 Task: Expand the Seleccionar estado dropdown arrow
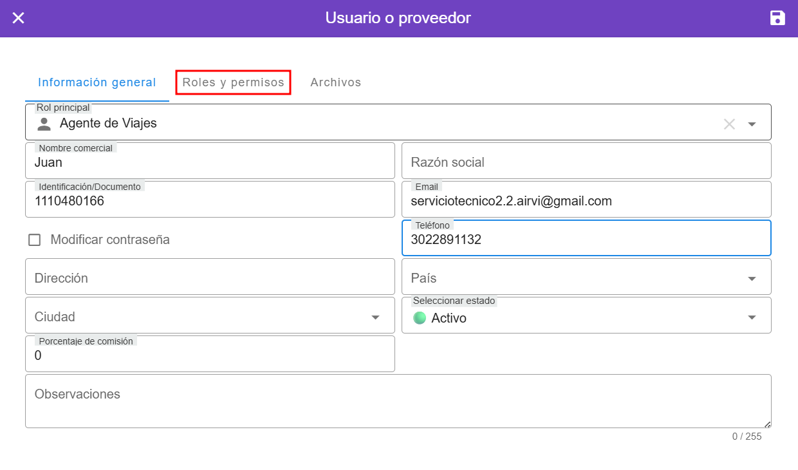tap(752, 317)
